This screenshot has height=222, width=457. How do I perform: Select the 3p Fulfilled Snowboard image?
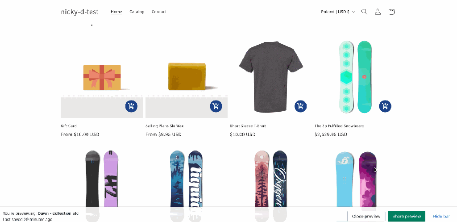pyautogui.click(x=355, y=76)
